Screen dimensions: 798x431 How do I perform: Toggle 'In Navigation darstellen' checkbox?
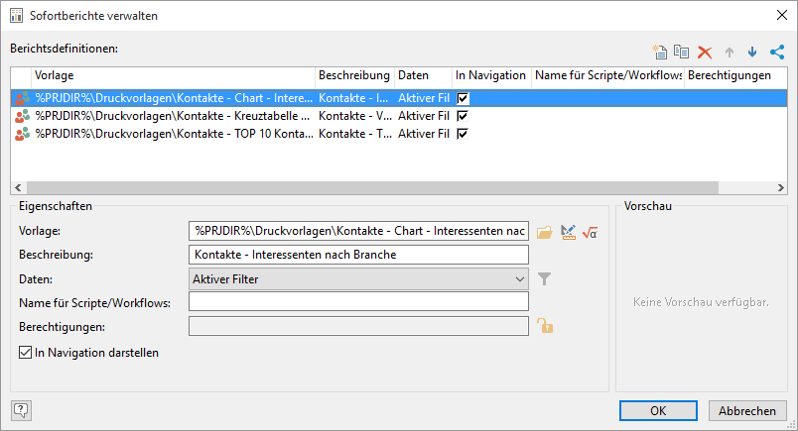click(x=25, y=352)
